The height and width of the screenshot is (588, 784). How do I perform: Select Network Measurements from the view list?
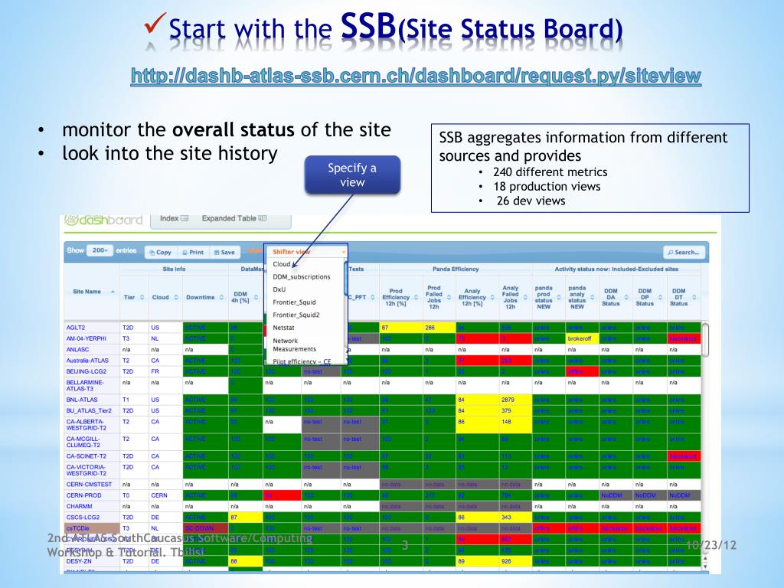pyautogui.click(x=295, y=345)
